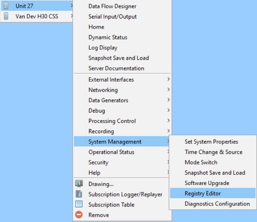Image resolution: width=257 pixels, height=222 pixels.
Task: Open the Data Flow Designer
Action: pos(112,6)
